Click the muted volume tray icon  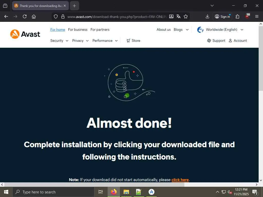point(230,192)
